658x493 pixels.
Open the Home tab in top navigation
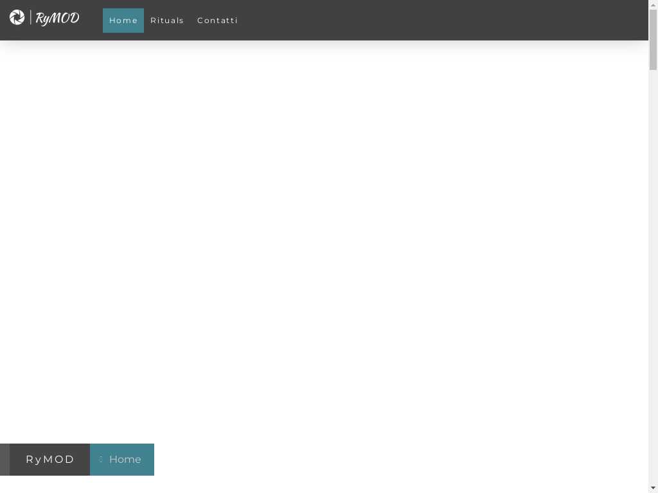tap(123, 21)
